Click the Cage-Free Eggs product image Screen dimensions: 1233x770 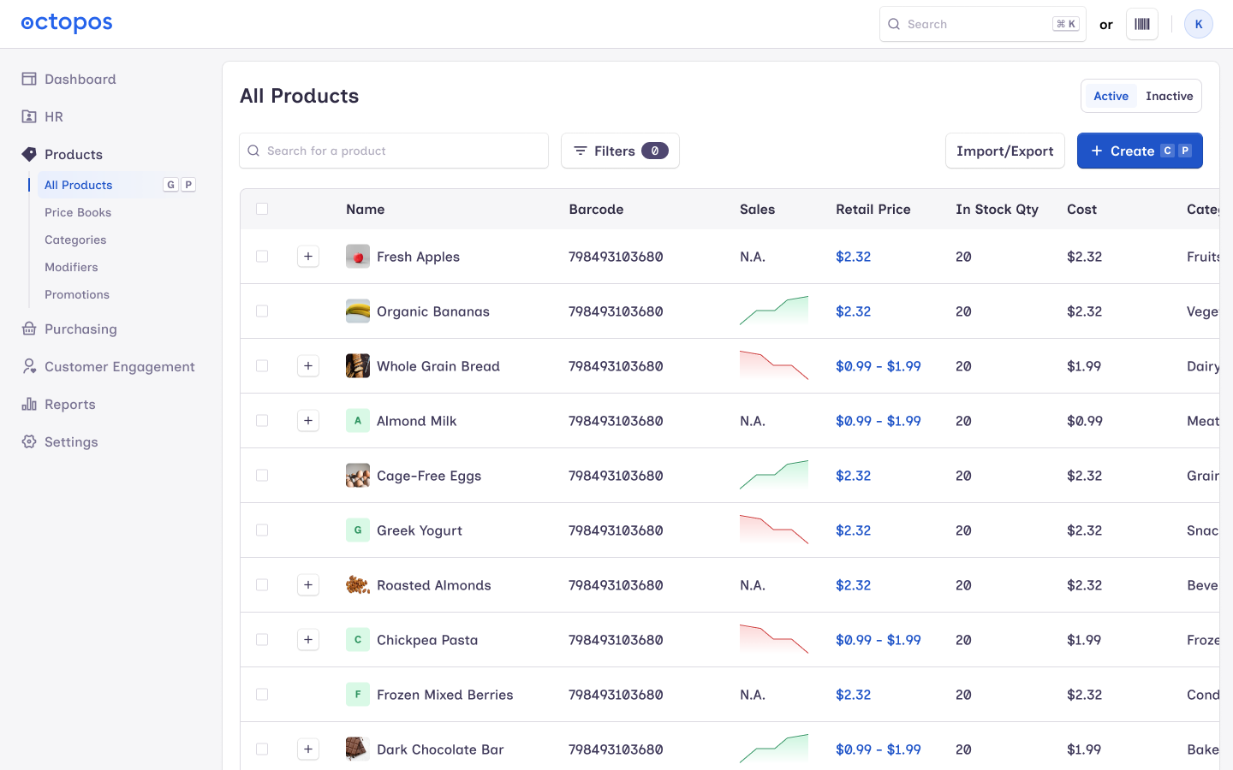click(x=358, y=476)
